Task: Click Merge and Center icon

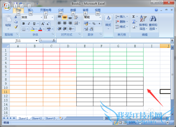Action: [x=76, y=23]
